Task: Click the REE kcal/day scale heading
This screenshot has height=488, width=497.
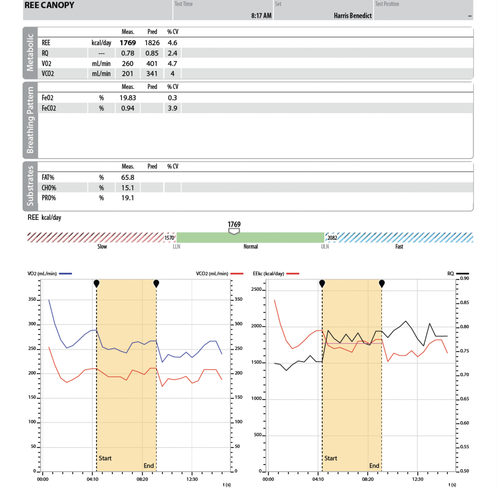Action: click(x=44, y=218)
